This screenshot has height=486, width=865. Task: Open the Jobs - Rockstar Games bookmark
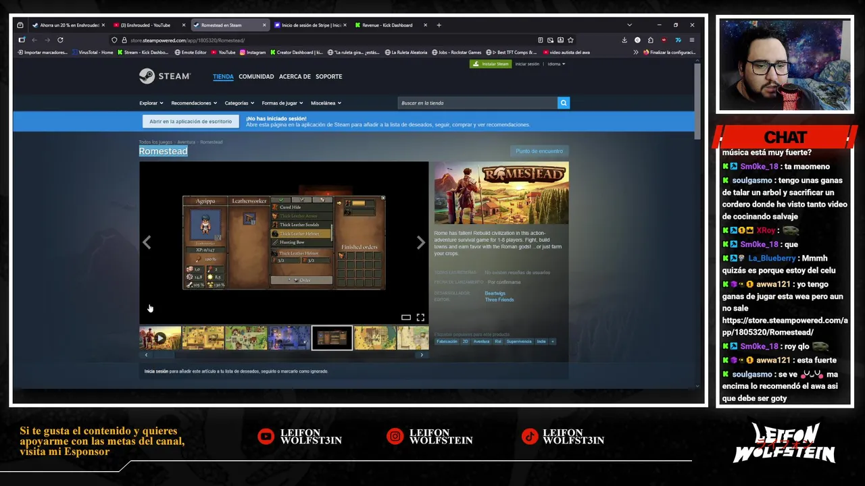pos(457,52)
